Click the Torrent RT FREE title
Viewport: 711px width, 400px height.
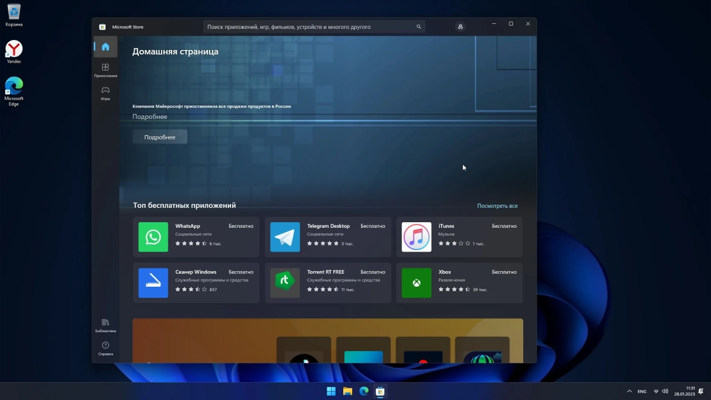pos(326,272)
